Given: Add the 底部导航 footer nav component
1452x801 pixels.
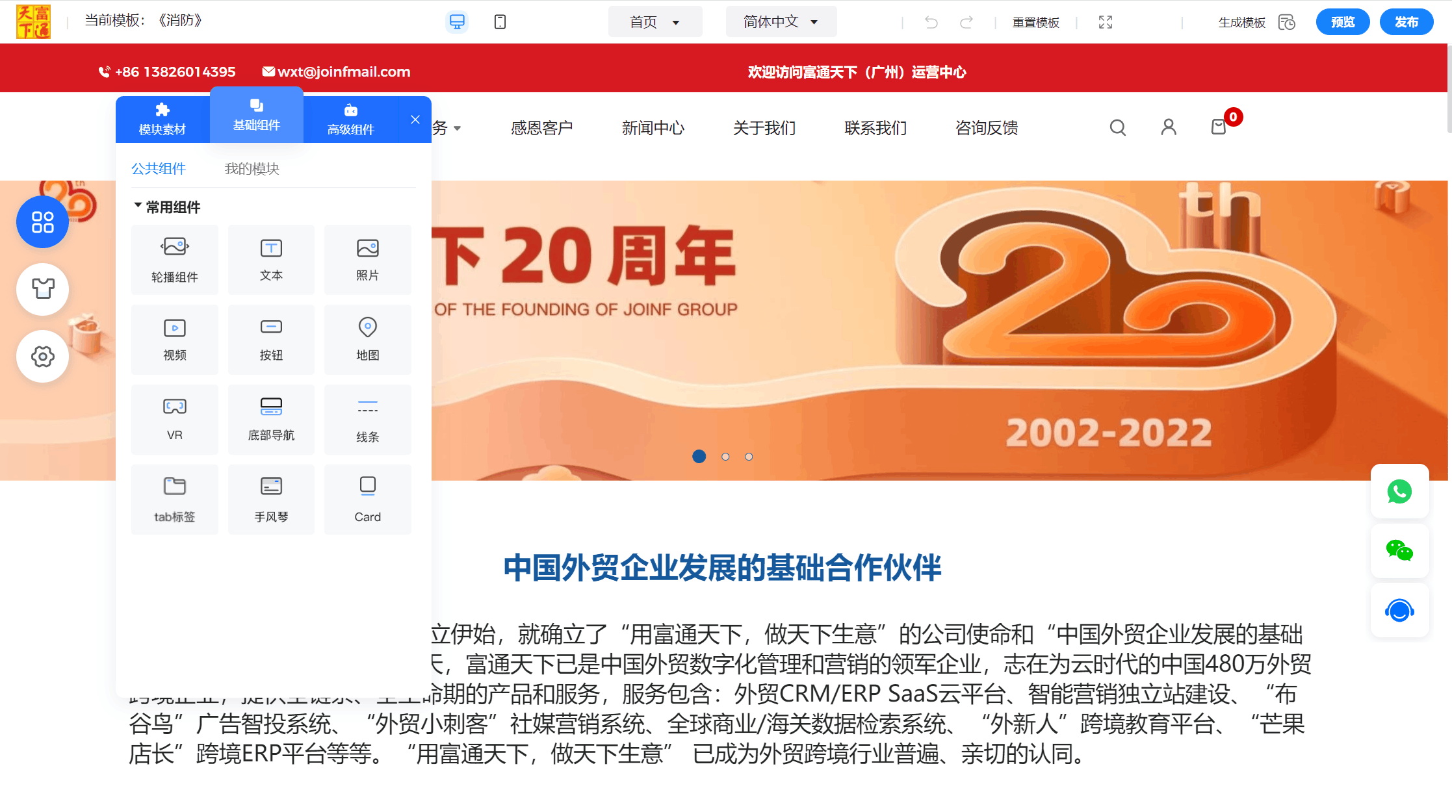Looking at the screenshot, I should pos(271,420).
